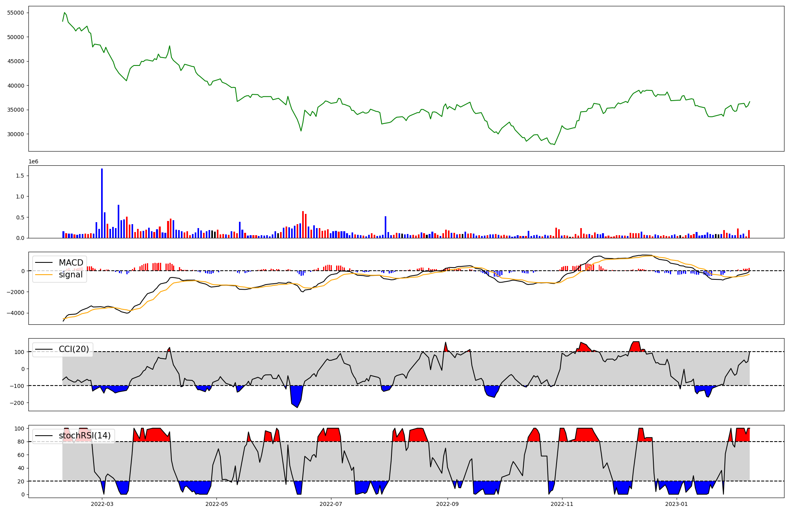Click the 1e6 volume scale label

tap(33, 161)
